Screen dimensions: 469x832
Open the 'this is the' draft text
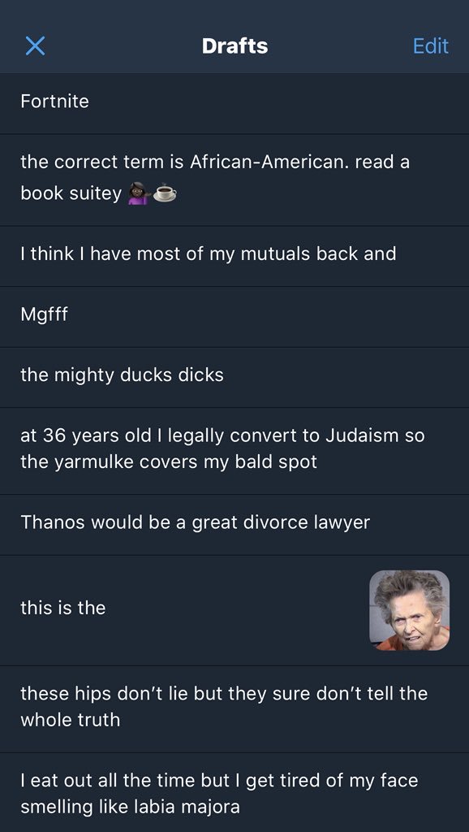point(63,608)
